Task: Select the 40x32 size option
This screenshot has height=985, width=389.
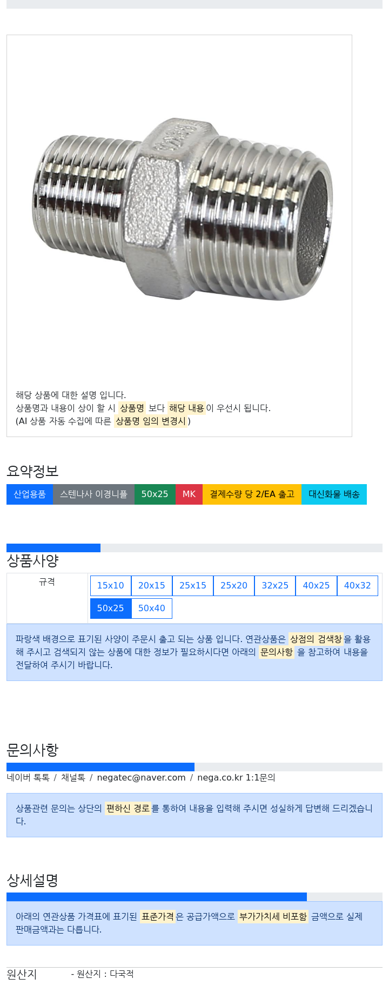Action: 358,585
